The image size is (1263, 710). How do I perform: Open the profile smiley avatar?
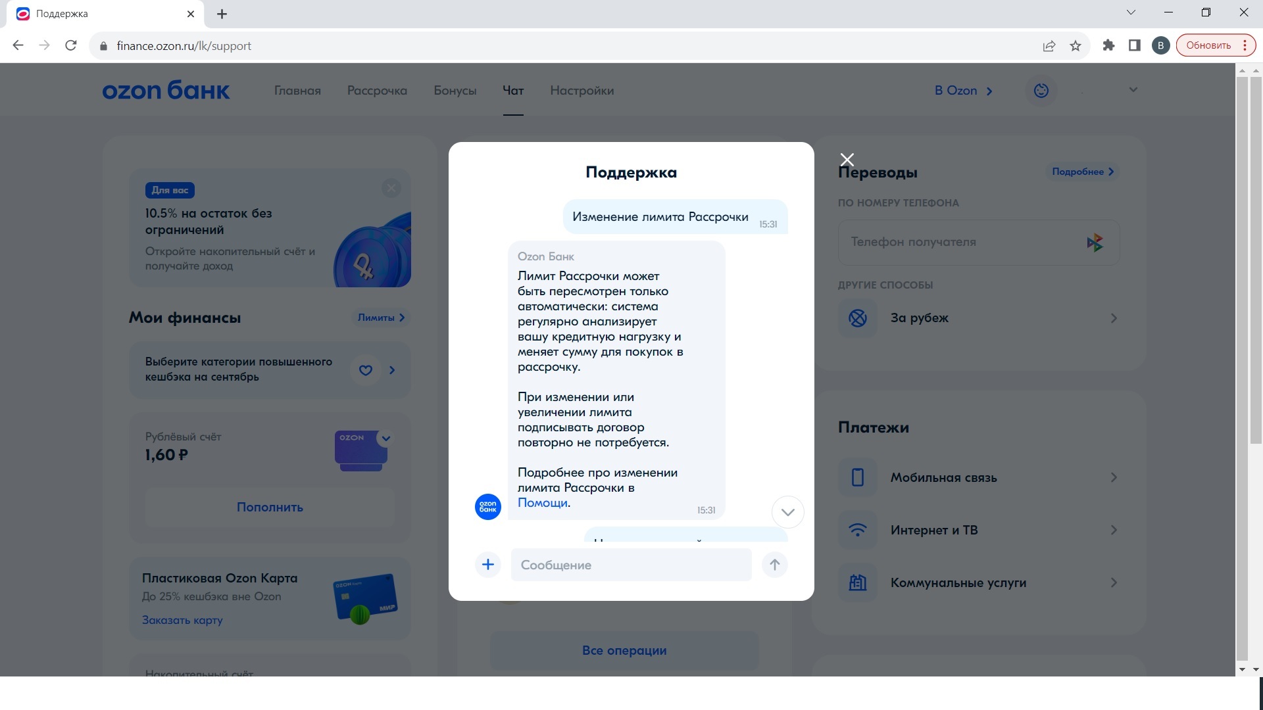(1041, 91)
